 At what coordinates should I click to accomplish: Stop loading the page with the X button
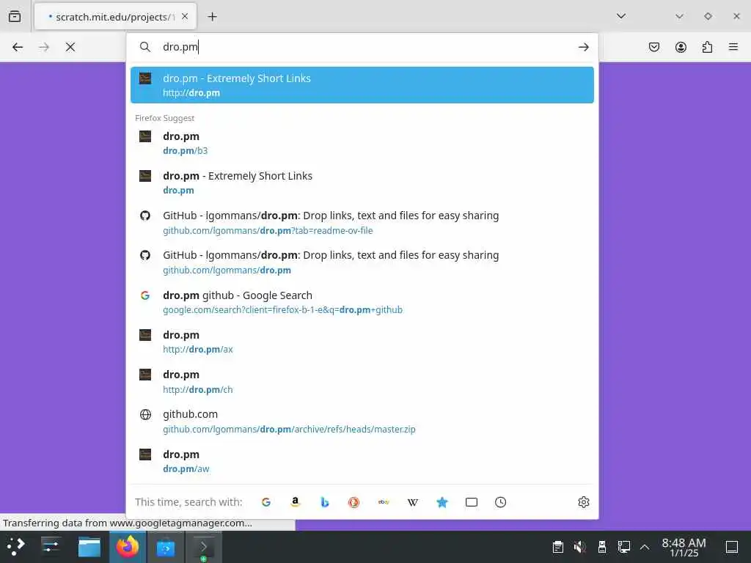pos(70,47)
